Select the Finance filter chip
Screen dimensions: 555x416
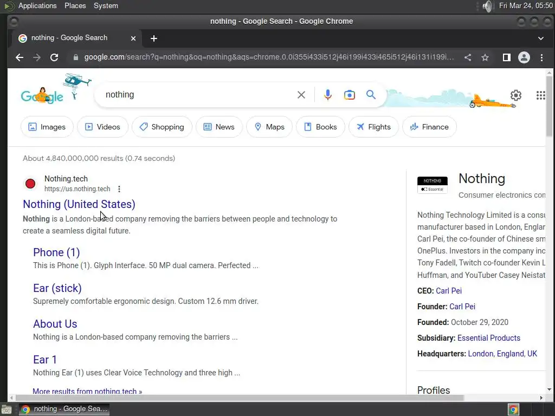(429, 127)
